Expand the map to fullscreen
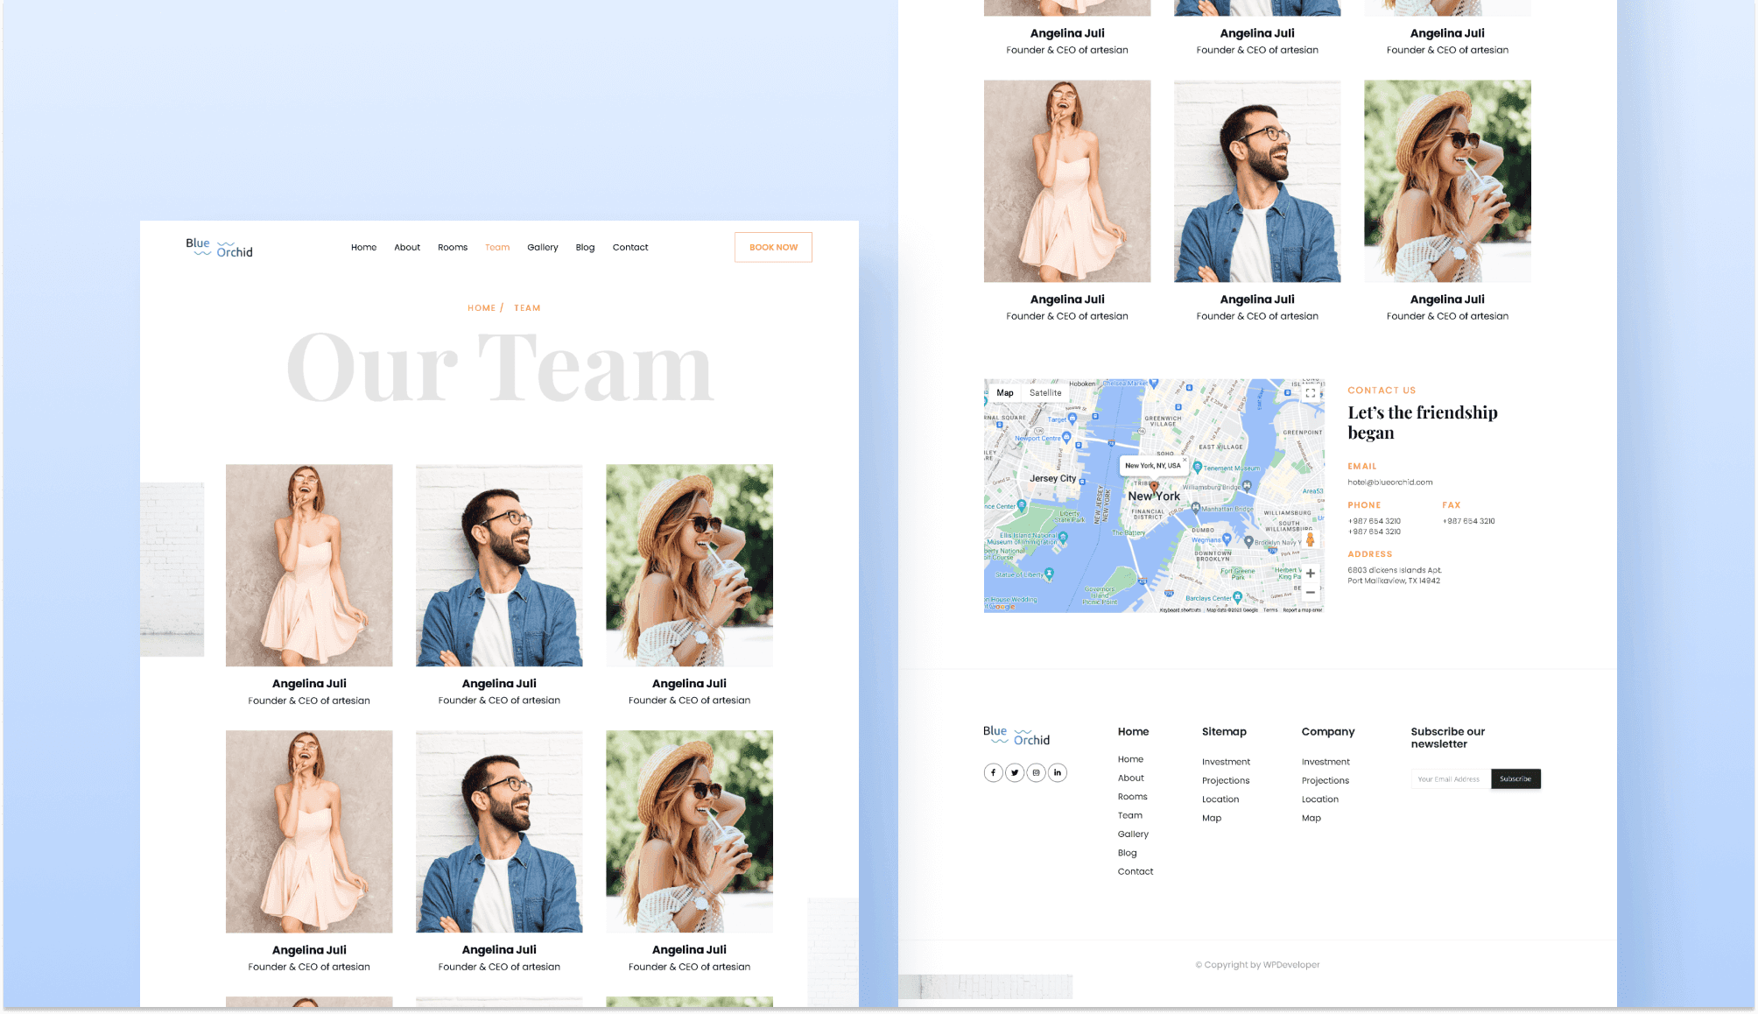 [x=1310, y=393]
